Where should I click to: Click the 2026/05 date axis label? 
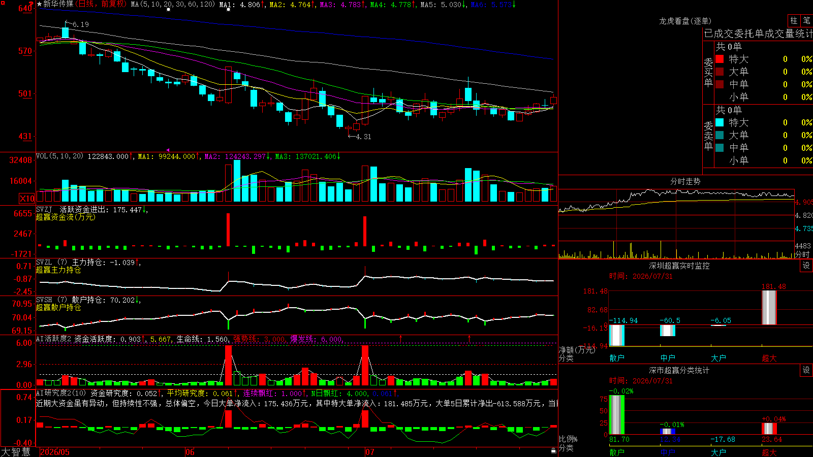tap(55, 452)
